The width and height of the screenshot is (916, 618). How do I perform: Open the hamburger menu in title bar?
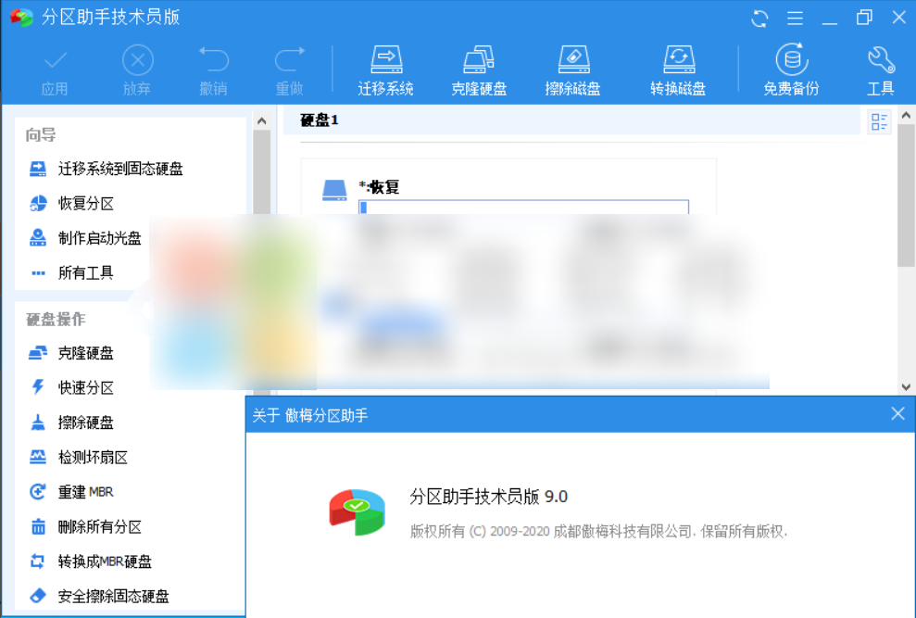click(x=795, y=19)
